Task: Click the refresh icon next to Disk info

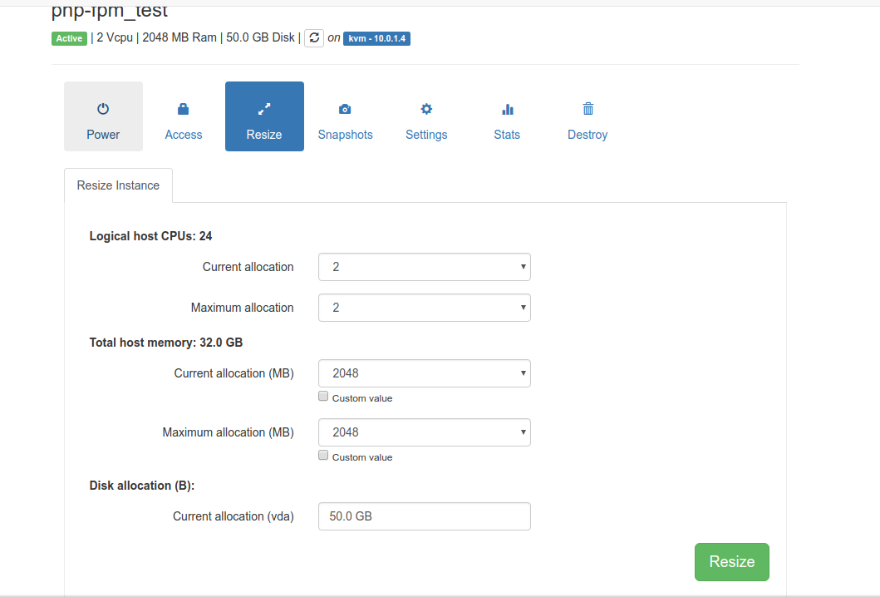Action: [x=314, y=37]
